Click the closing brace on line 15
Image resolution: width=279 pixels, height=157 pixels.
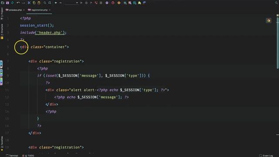click(38, 119)
